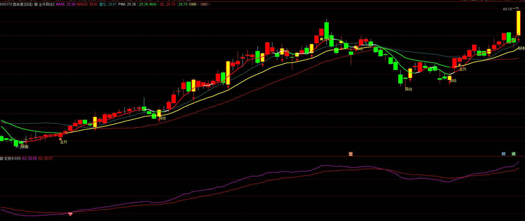Click the white PMA value label
This screenshot has height=221, width=525.
[x=127, y=5]
